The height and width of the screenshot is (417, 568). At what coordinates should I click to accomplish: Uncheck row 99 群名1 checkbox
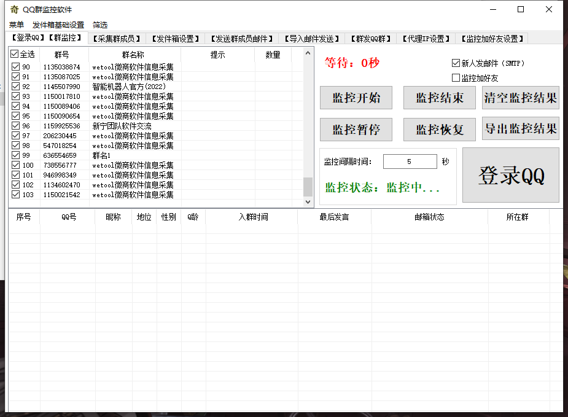pos(15,155)
